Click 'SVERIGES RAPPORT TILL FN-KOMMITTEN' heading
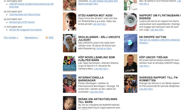 159,79
